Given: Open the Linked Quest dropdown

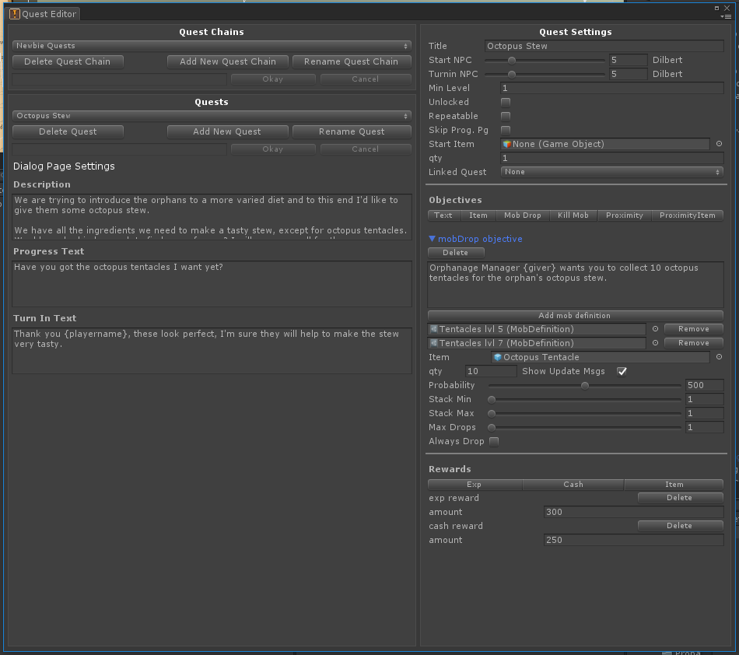Looking at the screenshot, I should point(611,172).
